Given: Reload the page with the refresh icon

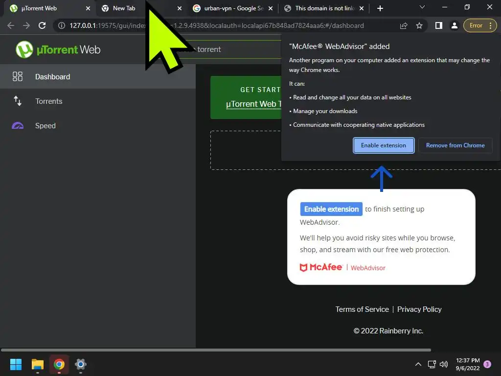Looking at the screenshot, I should click(x=42, y=25).
